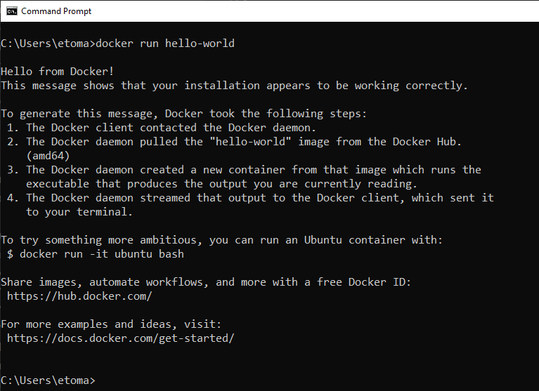The image size is (539, 391).
Task: Open the docs.docker.com get-started URL
Action: pos(120,338)
